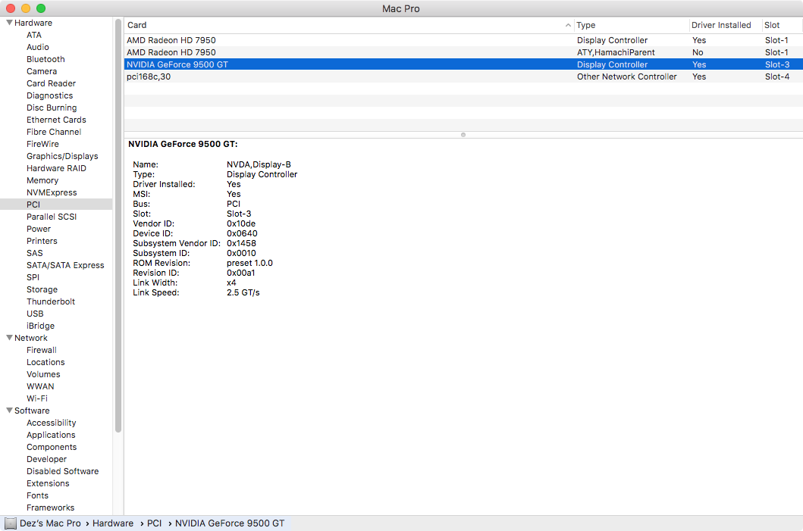Select Hardware RAID item
The height and width of the screenshot is (531, 803).
[x=56, y=168]
